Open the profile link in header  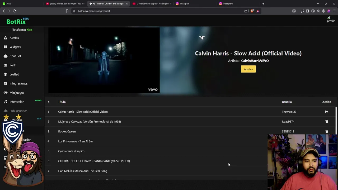[x=331, y=20]
